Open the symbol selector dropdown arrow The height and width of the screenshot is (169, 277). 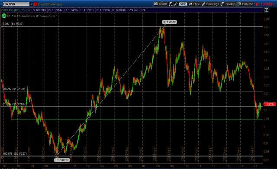(x=32, y=4)
